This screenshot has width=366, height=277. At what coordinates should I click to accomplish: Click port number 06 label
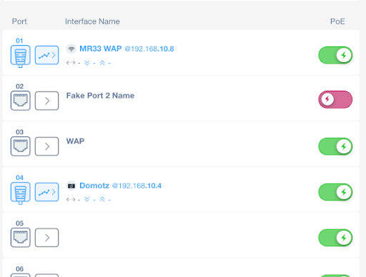pyautogui.click(x=19, y=269)
